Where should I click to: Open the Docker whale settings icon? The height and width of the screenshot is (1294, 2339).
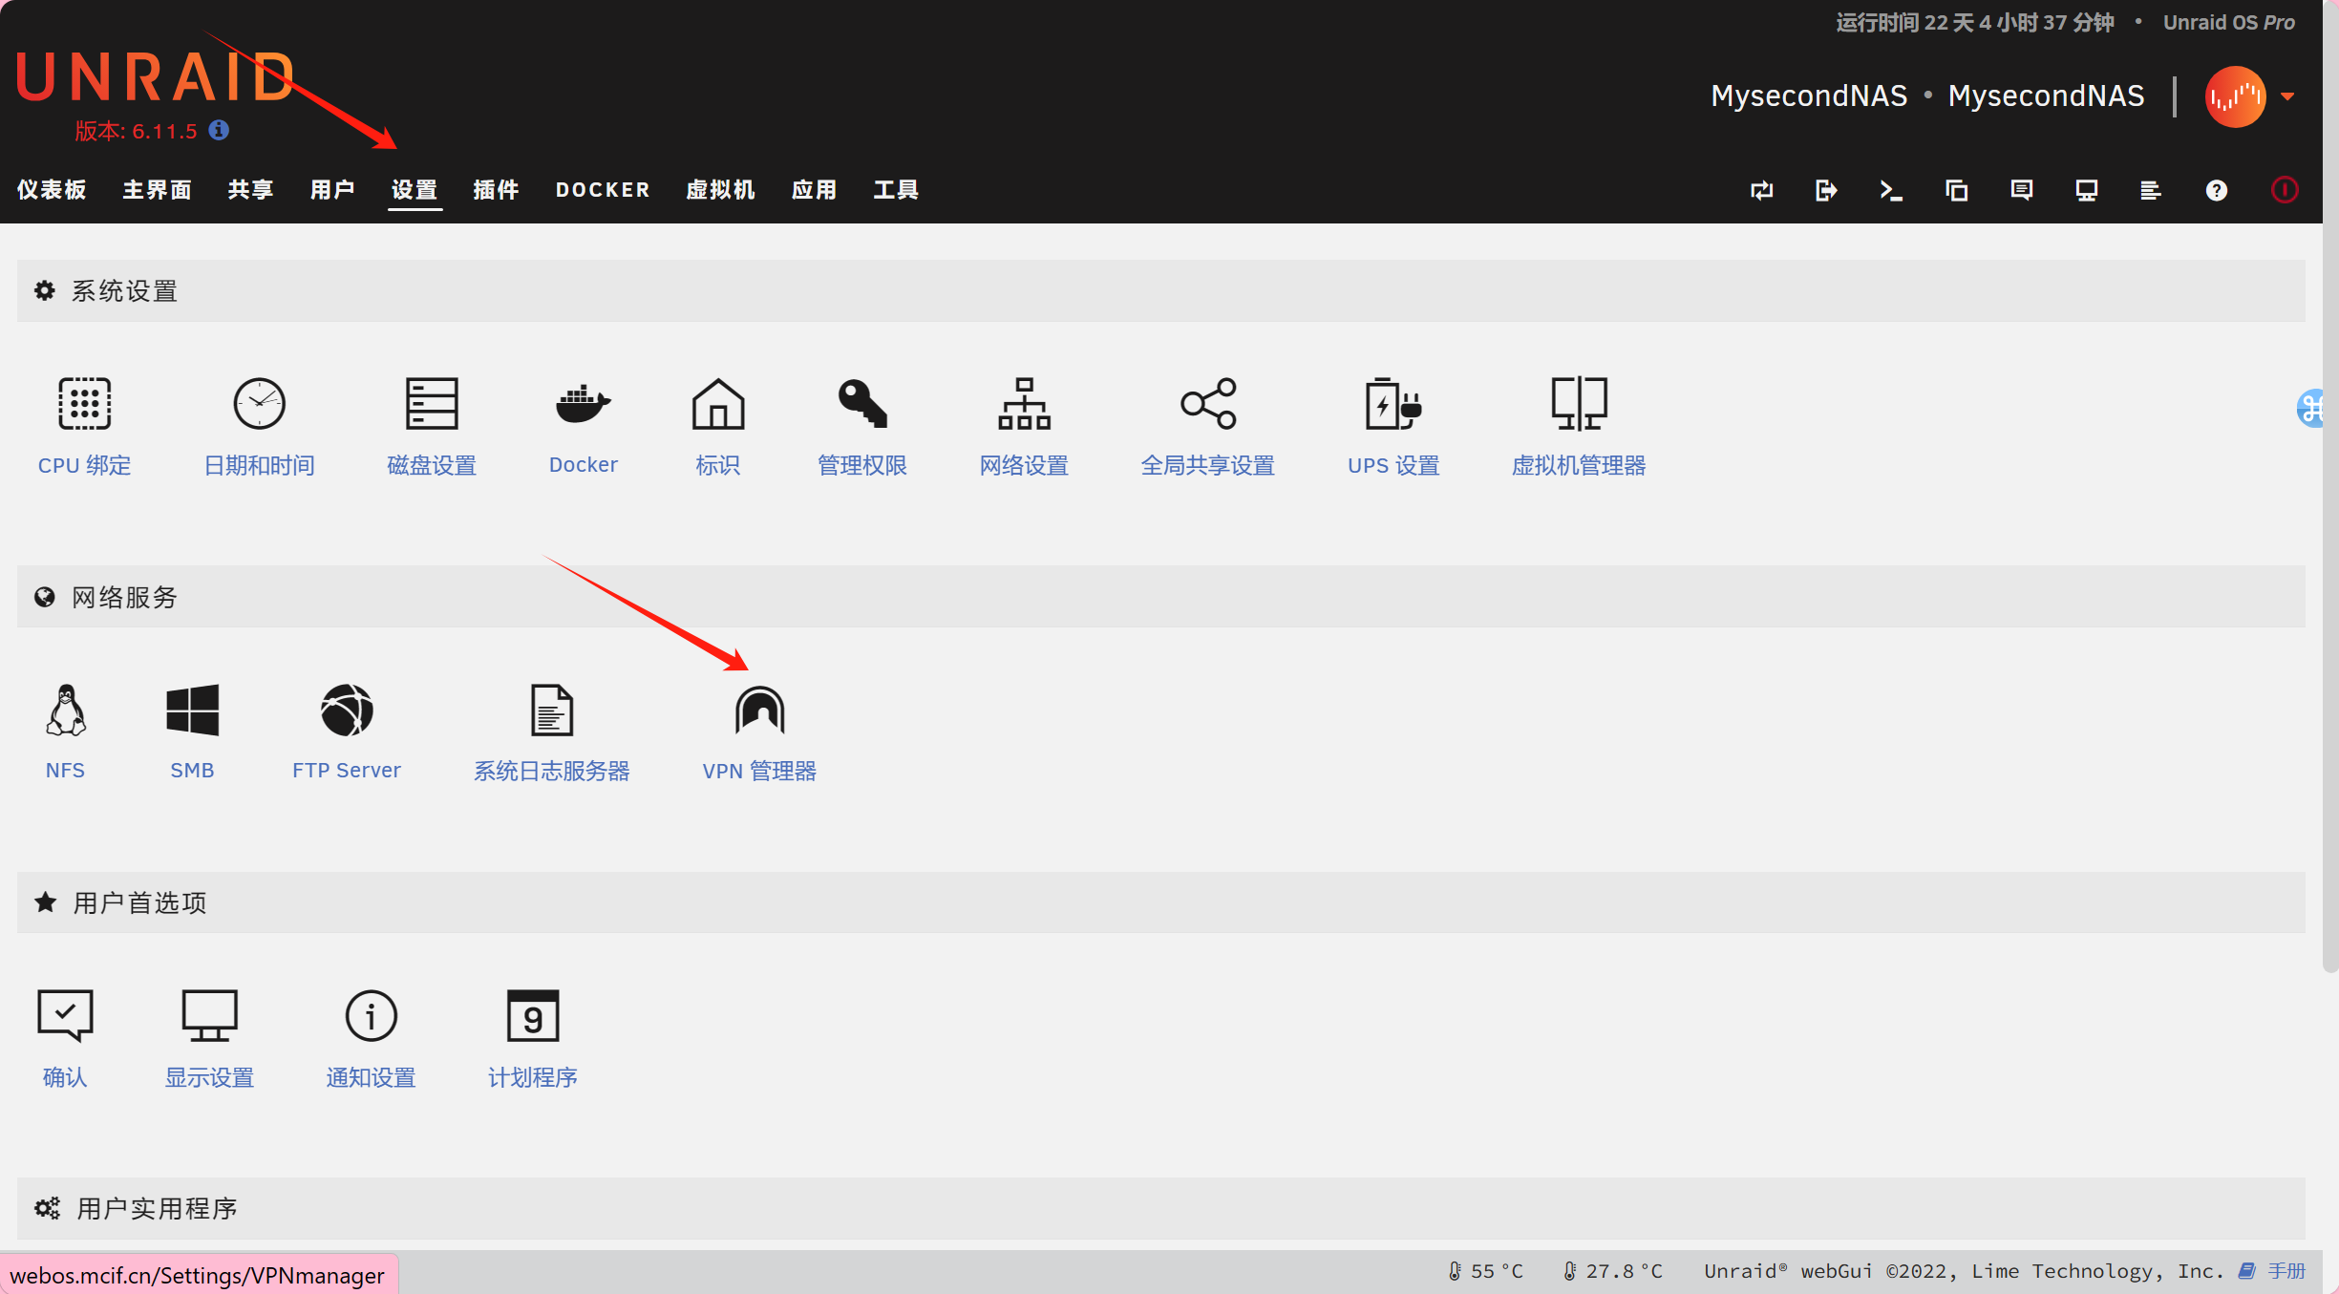pyautogui.click(x=583, y=404)
